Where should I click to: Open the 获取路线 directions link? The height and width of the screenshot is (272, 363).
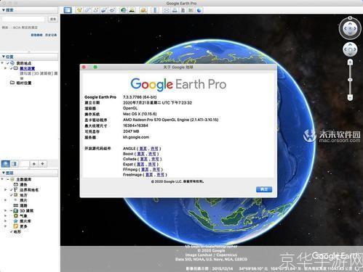(36, 35)
